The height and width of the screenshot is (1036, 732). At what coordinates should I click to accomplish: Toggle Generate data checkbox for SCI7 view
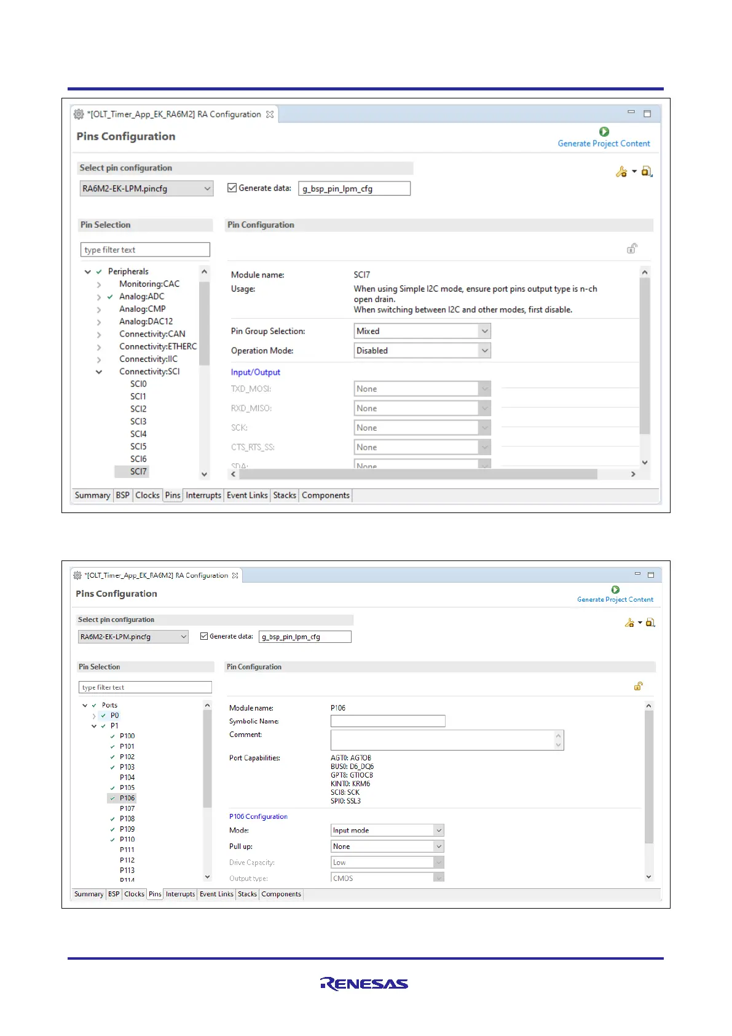(232, 188)
